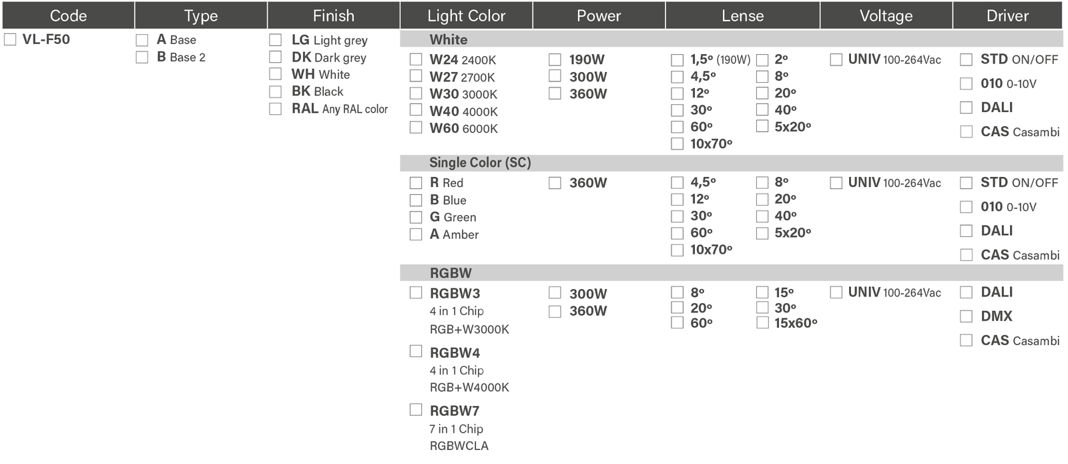The width and height of the screenshot is (1068, 464).
Task: Tick the 190W power checkbox
Action: (x=555, y=59)
